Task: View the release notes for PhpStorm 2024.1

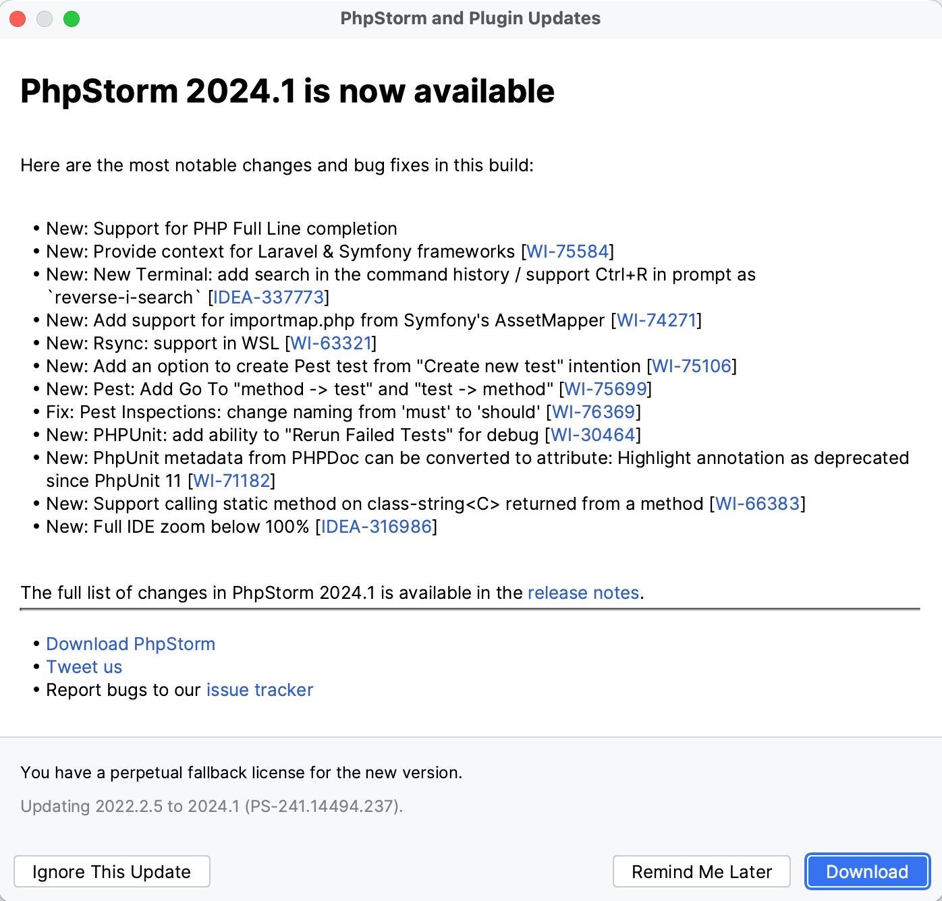Action: (x=583, y=593)
